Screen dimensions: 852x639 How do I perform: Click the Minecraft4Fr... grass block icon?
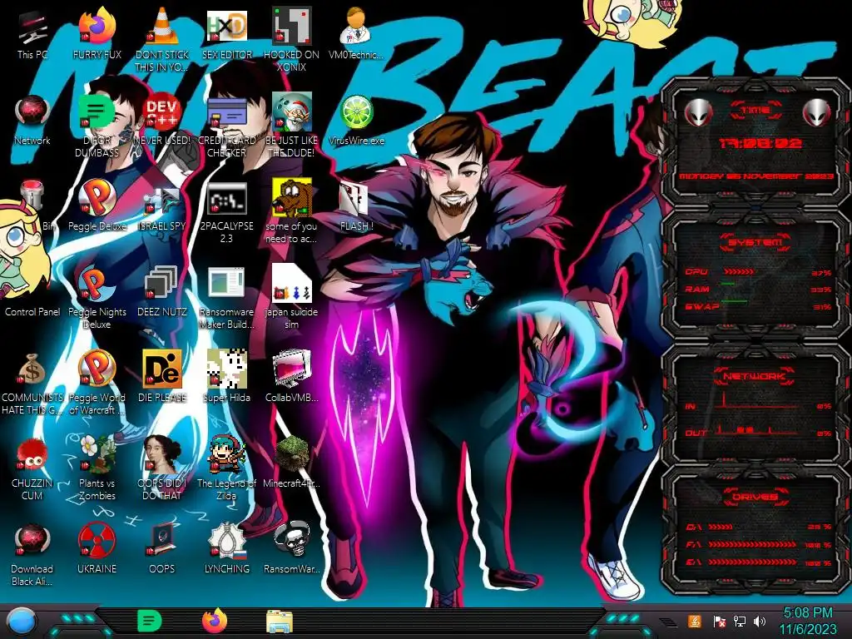pos(291,454)
